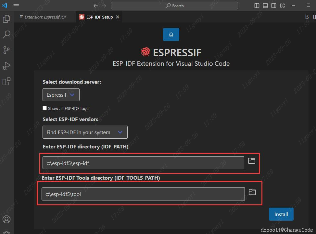
Task: Toggle the secondary side bar layout icon
Action: [274, 6]
